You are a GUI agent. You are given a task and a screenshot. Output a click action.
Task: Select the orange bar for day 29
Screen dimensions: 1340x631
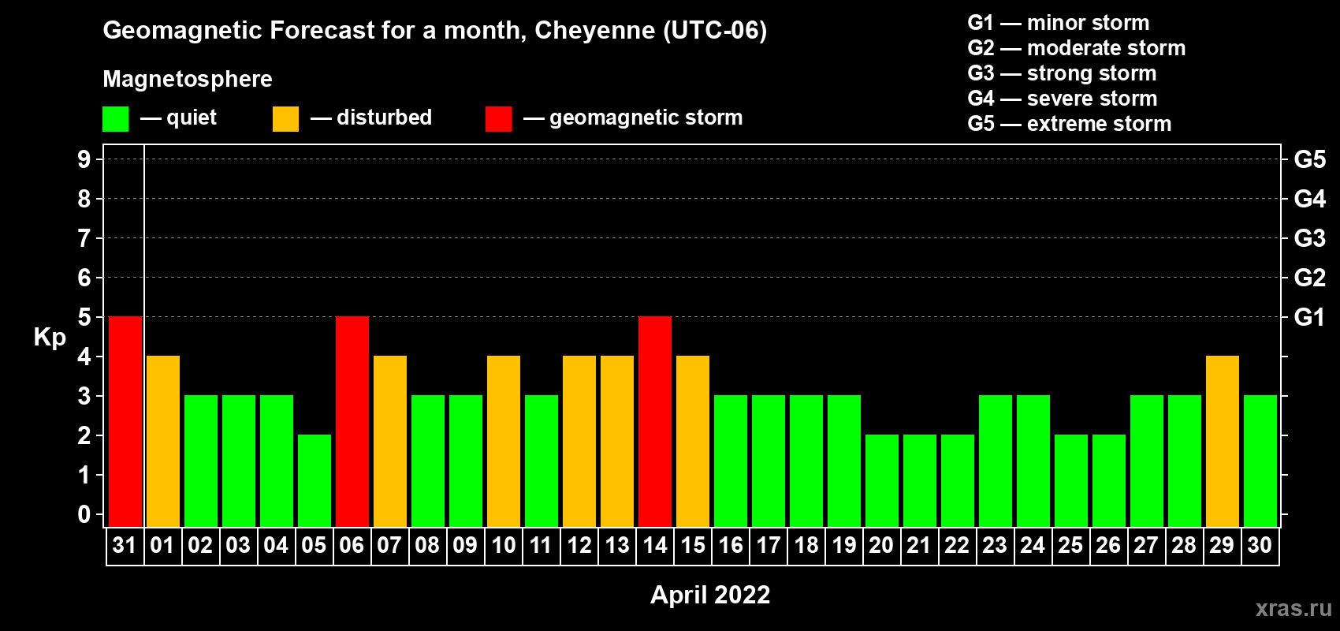tap(1223, 441)
